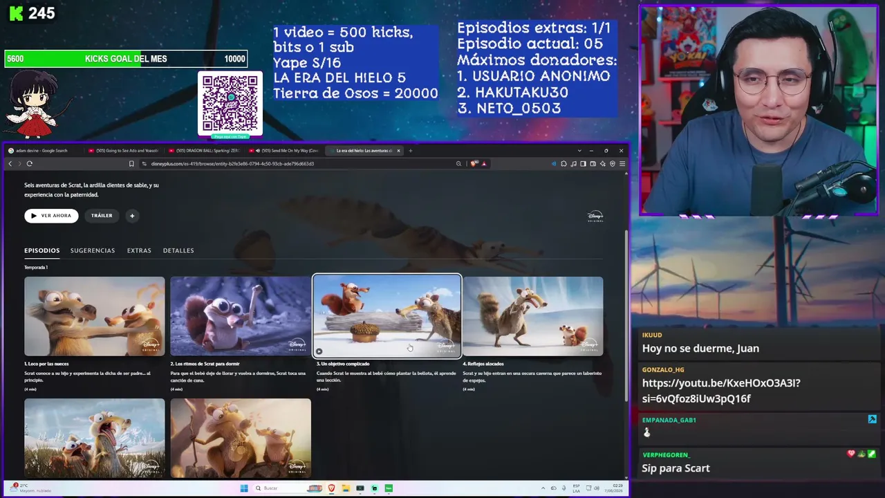The width and height of the screenshot is (885, 498).
Task: Open the Sugerencias tab
Action: [93, 250]
